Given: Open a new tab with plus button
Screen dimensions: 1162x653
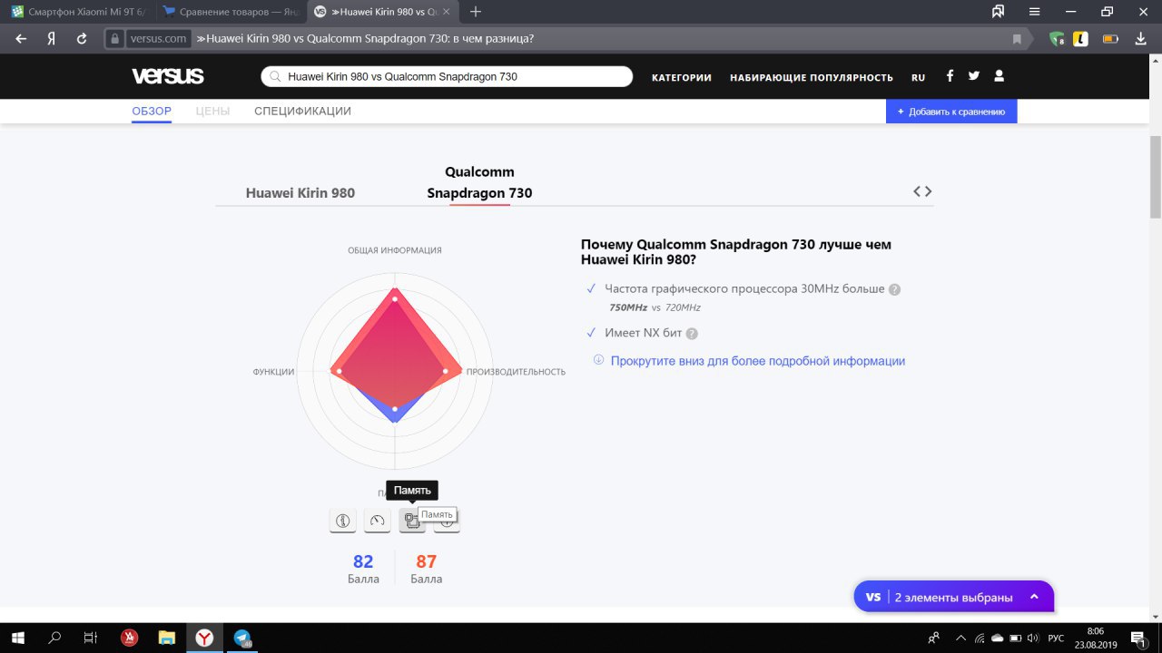Looking at the screenshot, I should [476, 12].
